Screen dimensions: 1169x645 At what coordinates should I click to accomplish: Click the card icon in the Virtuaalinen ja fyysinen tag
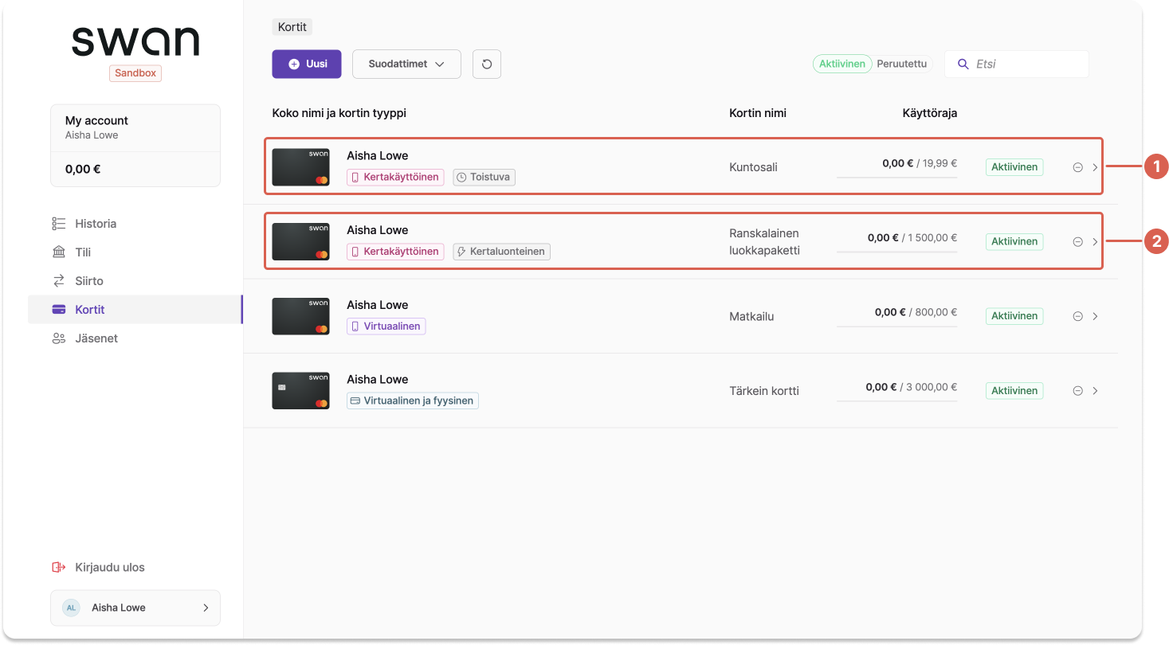click(x=355, y=401)
